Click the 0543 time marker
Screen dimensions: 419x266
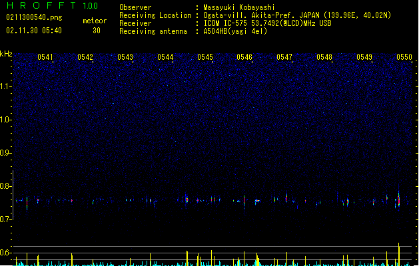[x=125, y=57]
